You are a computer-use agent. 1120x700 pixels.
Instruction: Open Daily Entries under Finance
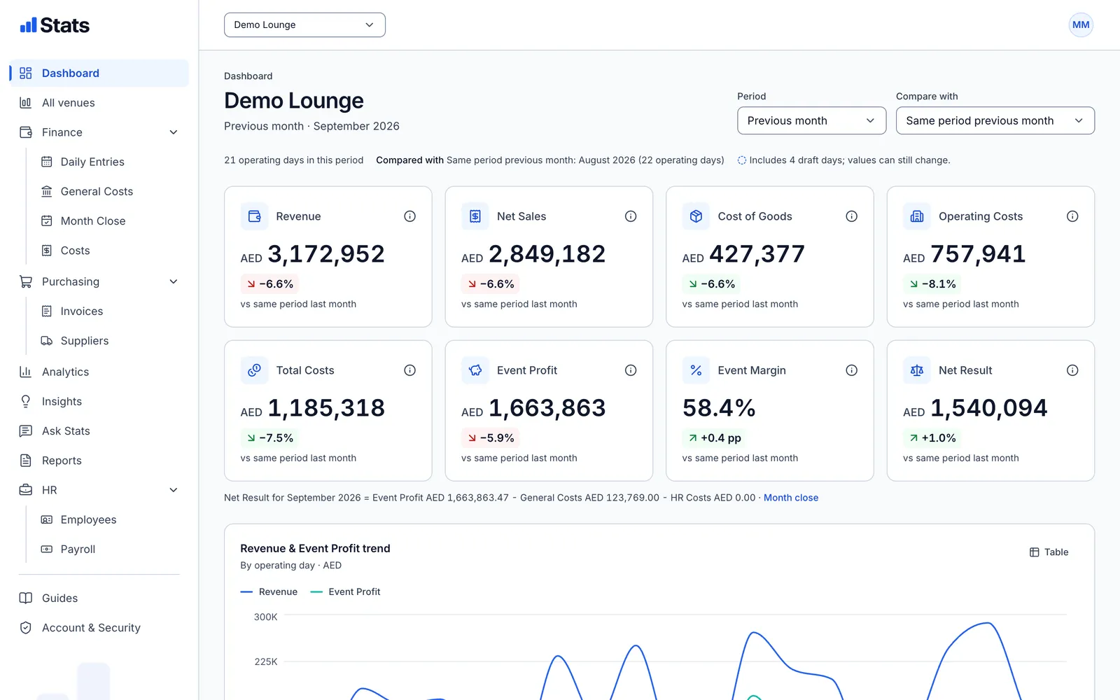pyautogui.click(x=110, y=162)
